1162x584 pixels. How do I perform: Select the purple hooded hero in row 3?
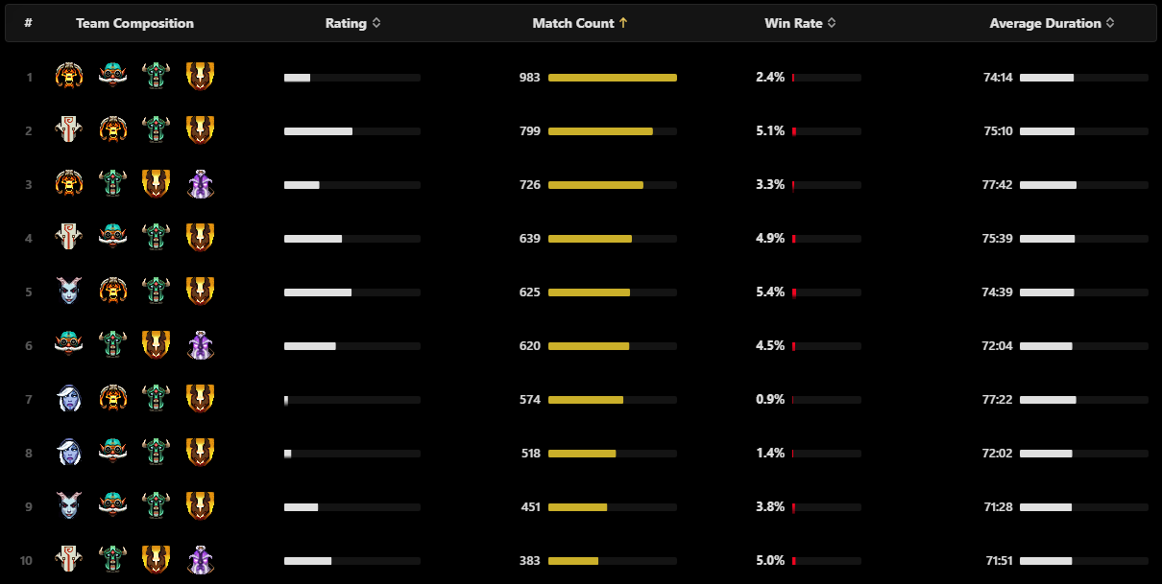[x=201, y=183]
